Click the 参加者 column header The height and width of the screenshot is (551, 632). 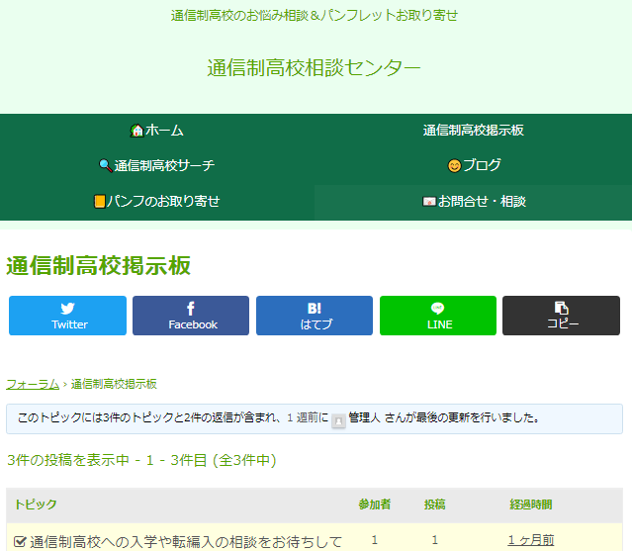(x=375, y=505)
